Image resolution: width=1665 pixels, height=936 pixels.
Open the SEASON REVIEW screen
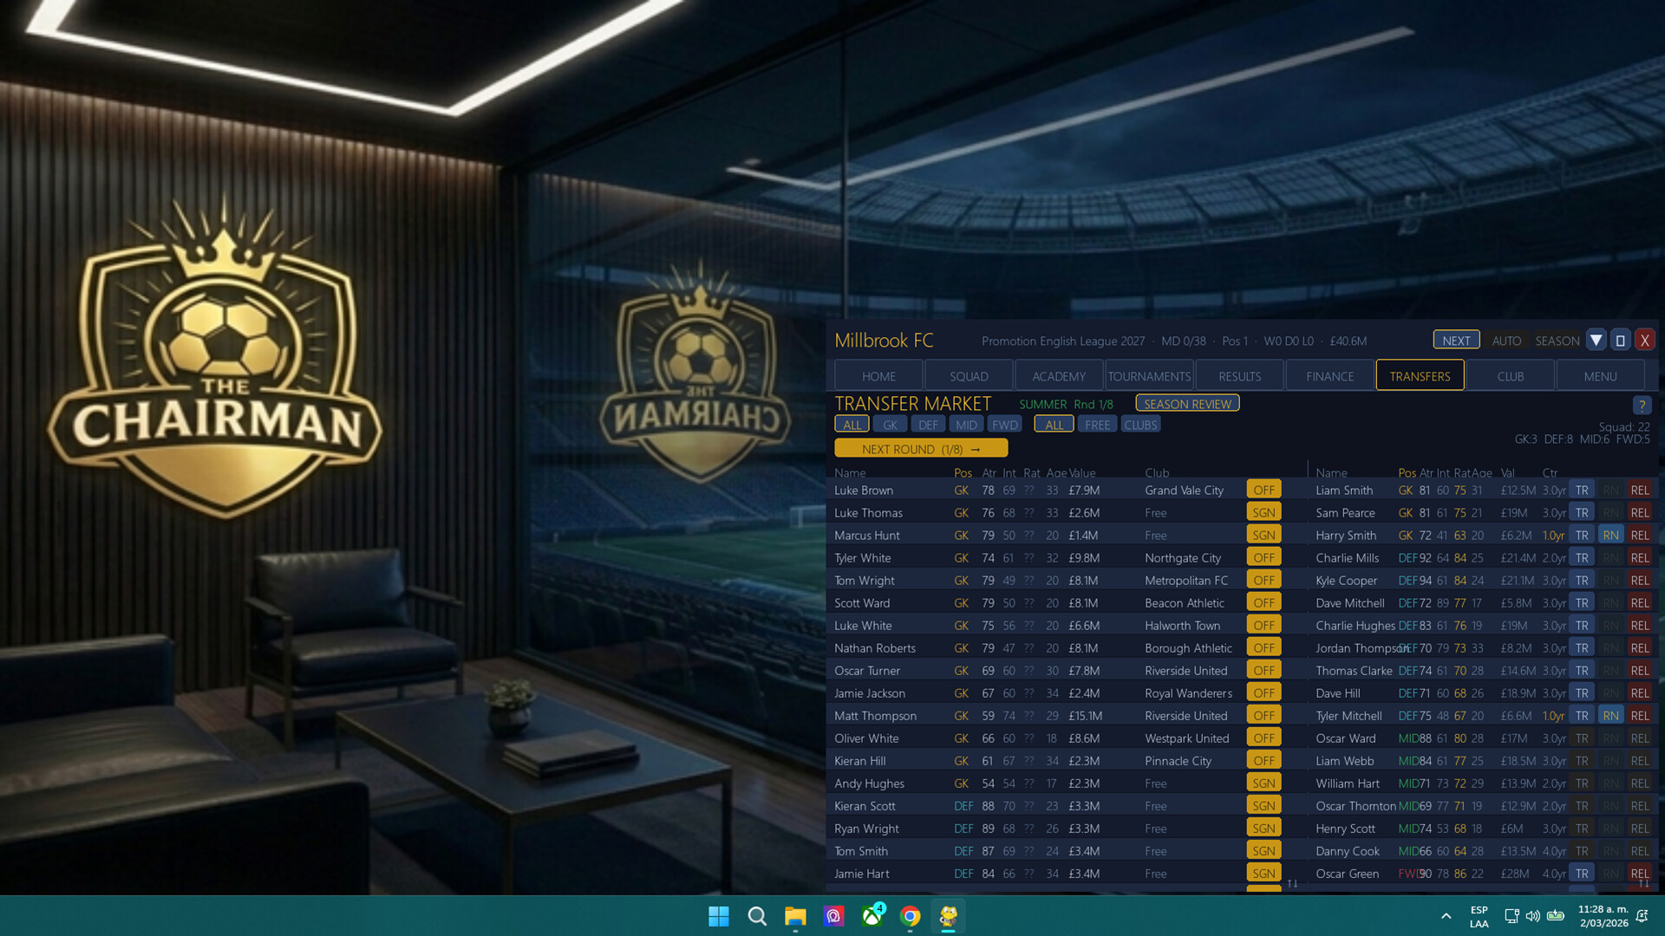1187,403
